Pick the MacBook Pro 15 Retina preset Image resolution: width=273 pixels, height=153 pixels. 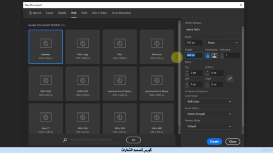click(157, 84)
